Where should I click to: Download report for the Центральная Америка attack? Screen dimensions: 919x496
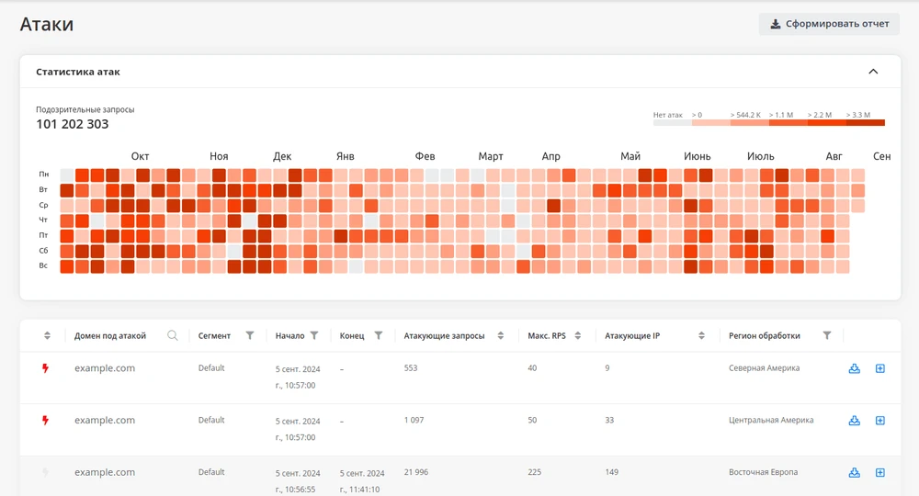854,421
